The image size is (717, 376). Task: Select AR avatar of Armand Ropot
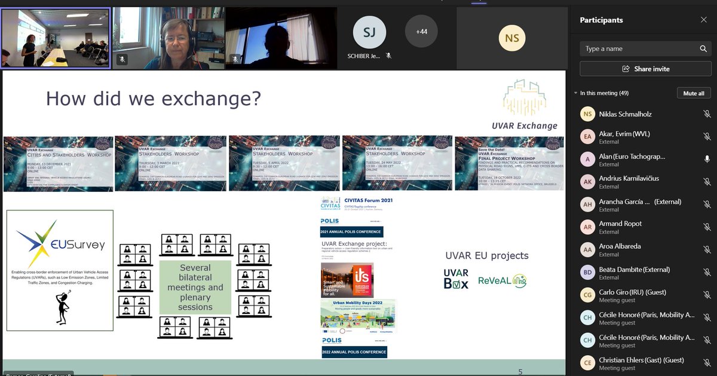point(588,227)
